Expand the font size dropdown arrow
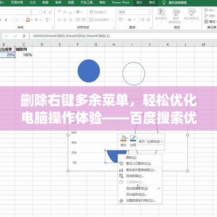 click(x=40, y=12)
